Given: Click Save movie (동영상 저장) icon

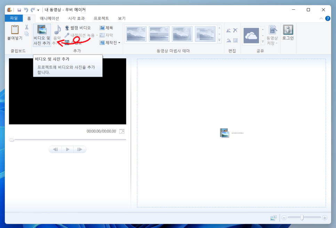Looking at the screenshot, I should click(273, 30).
